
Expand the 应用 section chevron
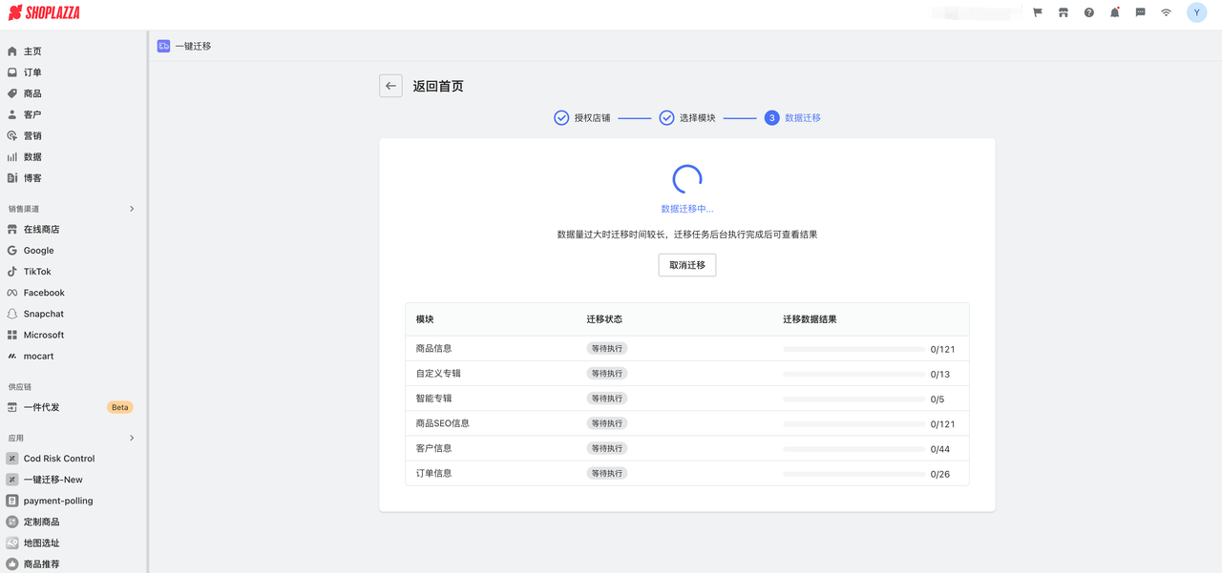pos(132,439)
